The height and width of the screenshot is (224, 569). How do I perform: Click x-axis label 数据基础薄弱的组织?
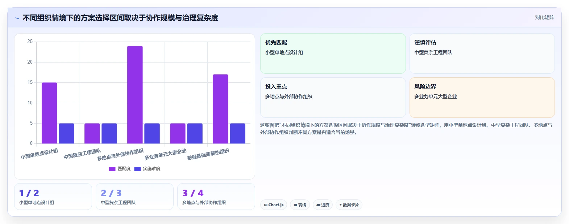coord(208,154)
